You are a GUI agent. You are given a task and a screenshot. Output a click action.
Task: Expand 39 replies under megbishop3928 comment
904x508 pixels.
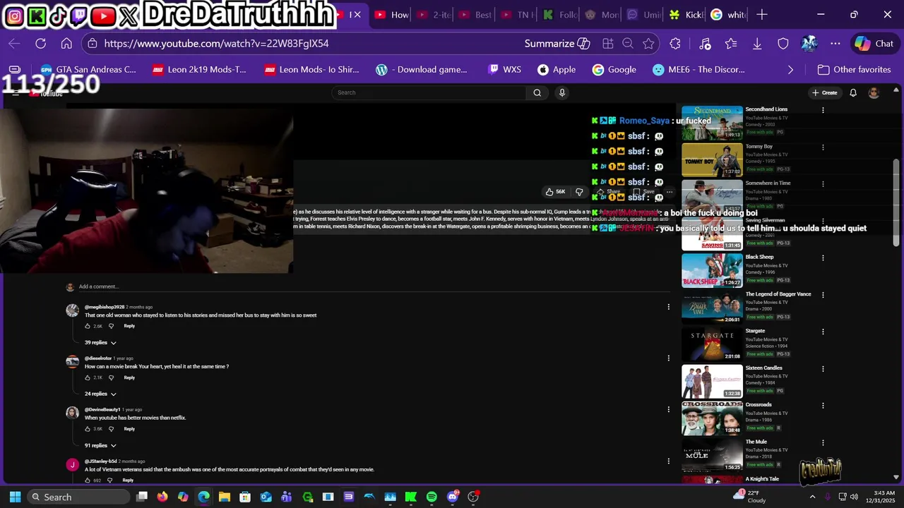pyautogui.click(x=100, y=343)
